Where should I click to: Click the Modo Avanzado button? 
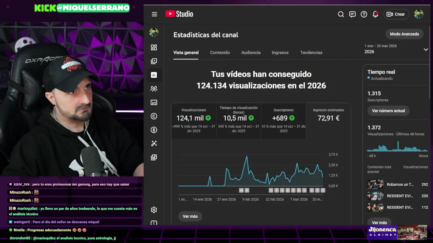[x=405, y=34]
